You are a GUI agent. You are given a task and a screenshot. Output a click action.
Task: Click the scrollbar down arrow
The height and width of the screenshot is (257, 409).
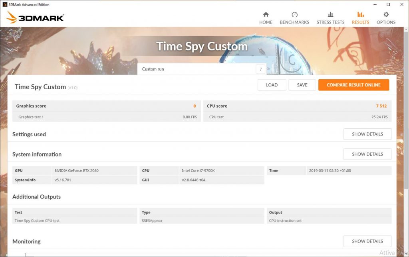point(406,254)
